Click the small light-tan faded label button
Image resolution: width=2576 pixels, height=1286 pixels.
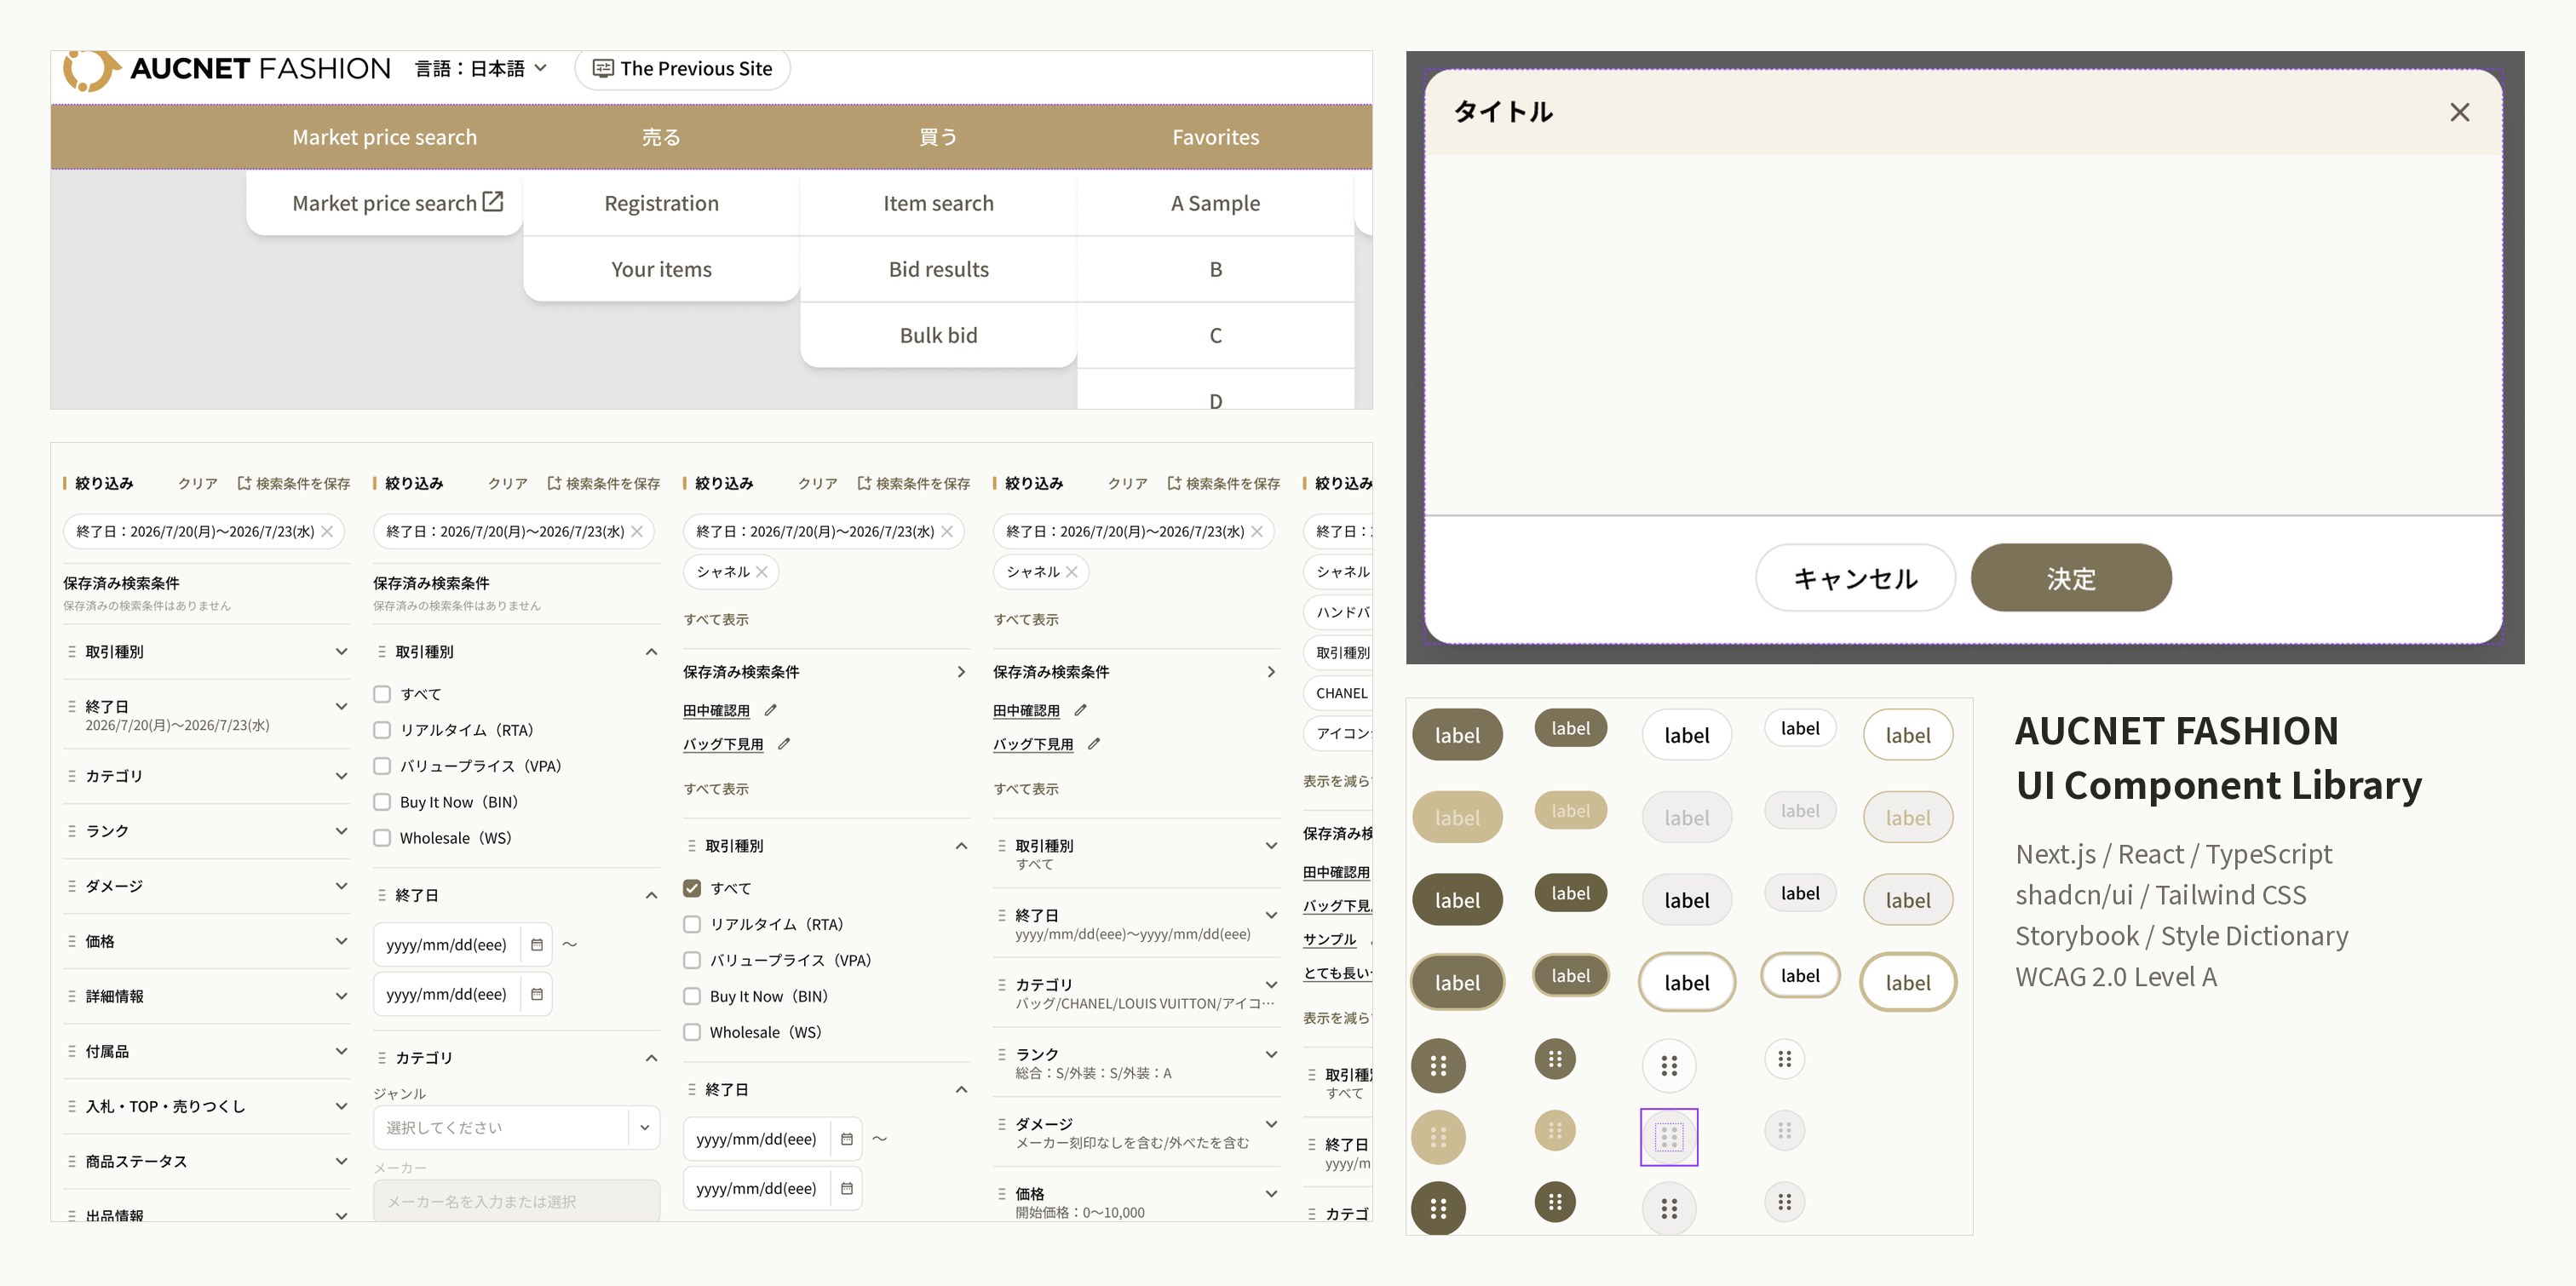[x=1570, y=810]
